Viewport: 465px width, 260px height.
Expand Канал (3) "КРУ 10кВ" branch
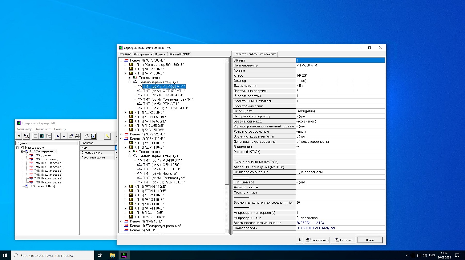(x=121, y=221)
